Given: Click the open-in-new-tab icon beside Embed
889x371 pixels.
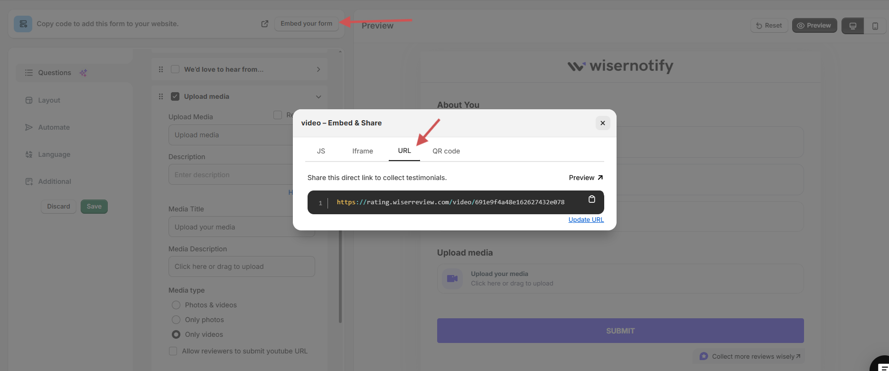Looking at the screenshot, I should point(265,24).
